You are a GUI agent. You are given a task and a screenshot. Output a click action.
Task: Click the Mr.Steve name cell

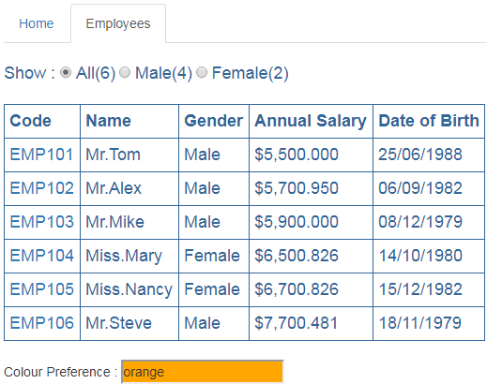[129, 323]
